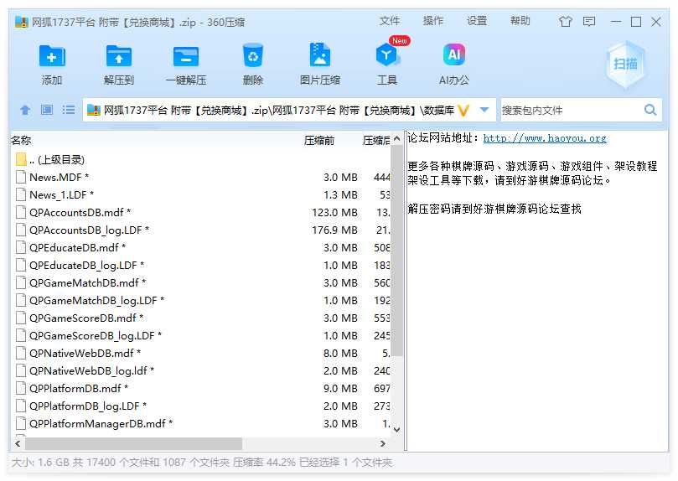The height and width of the screenshot is (481, 678).
Task: Click the vertical scrollbar down arrow
Action: coord(396,430)
